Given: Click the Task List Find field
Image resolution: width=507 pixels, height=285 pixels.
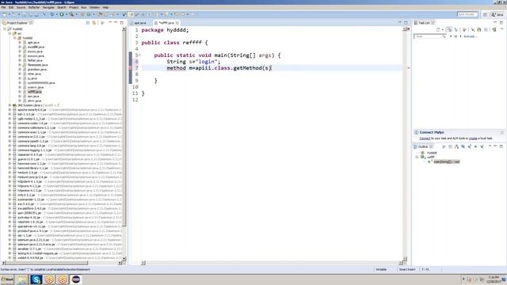Looking at the screenshot, I should 429,36.
